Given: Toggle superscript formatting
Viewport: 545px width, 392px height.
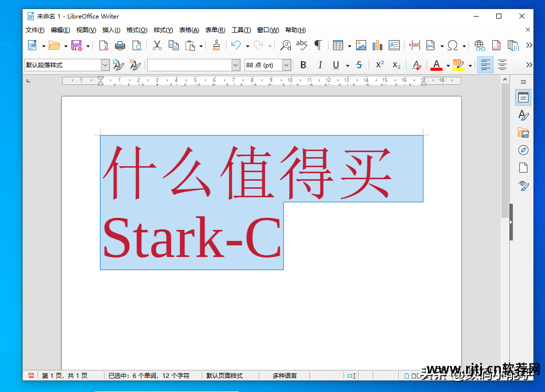Looking at the screenshot, I should click(380, 65).
